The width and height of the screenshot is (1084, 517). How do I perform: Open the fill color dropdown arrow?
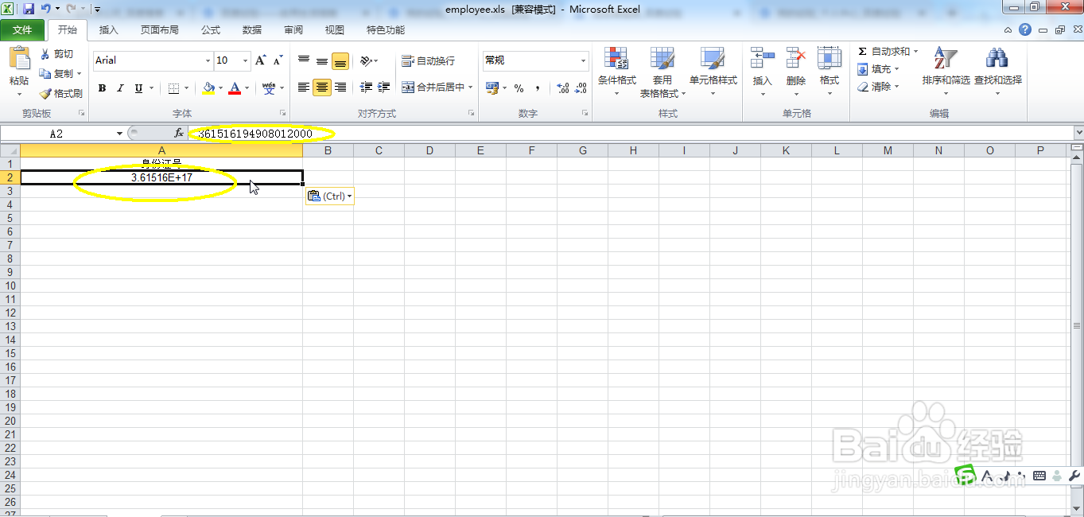[x=221, y=88]
